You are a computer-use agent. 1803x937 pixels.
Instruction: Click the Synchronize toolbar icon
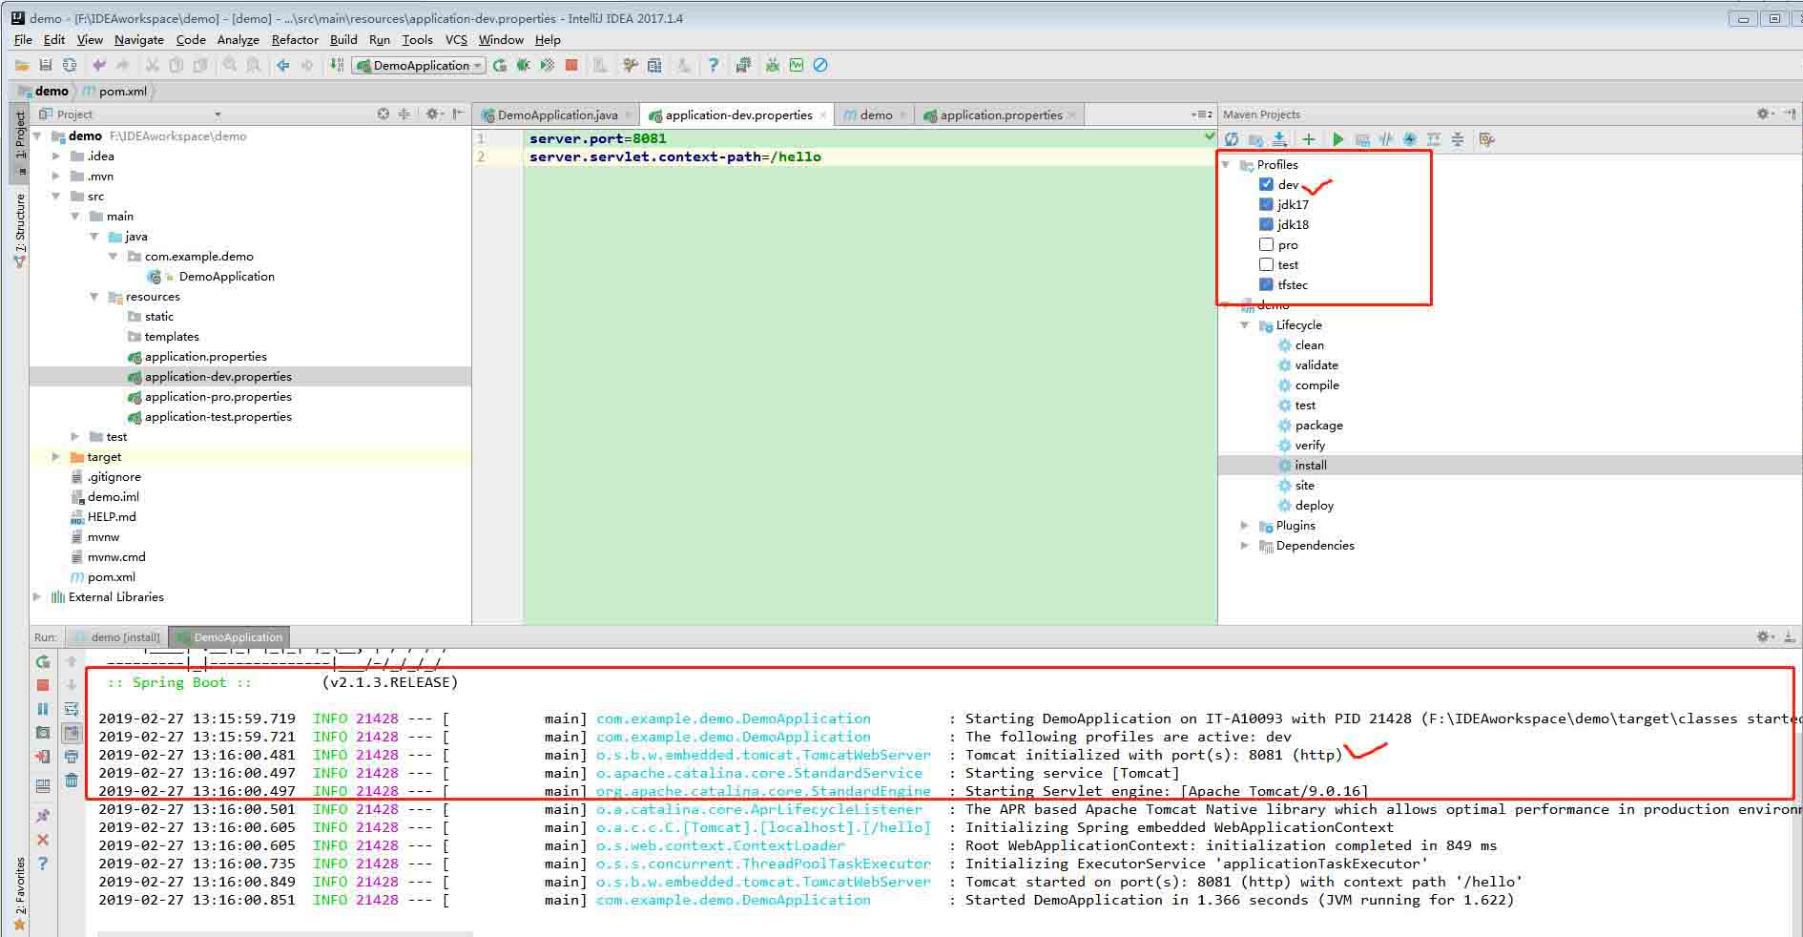70,65
